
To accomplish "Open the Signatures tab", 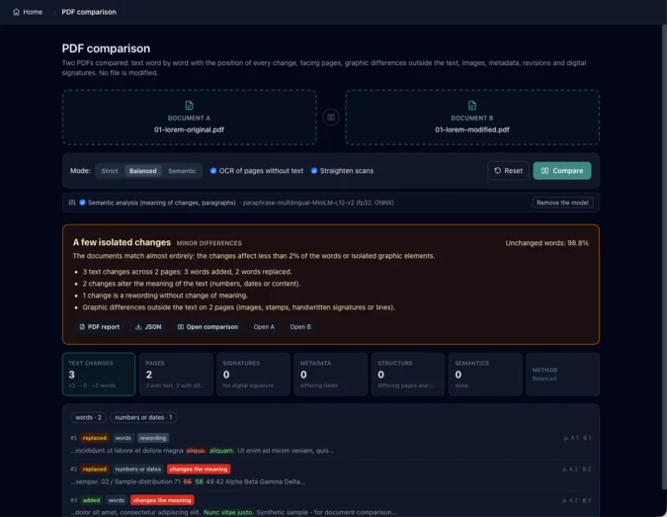I will click(x=254, y=374).
